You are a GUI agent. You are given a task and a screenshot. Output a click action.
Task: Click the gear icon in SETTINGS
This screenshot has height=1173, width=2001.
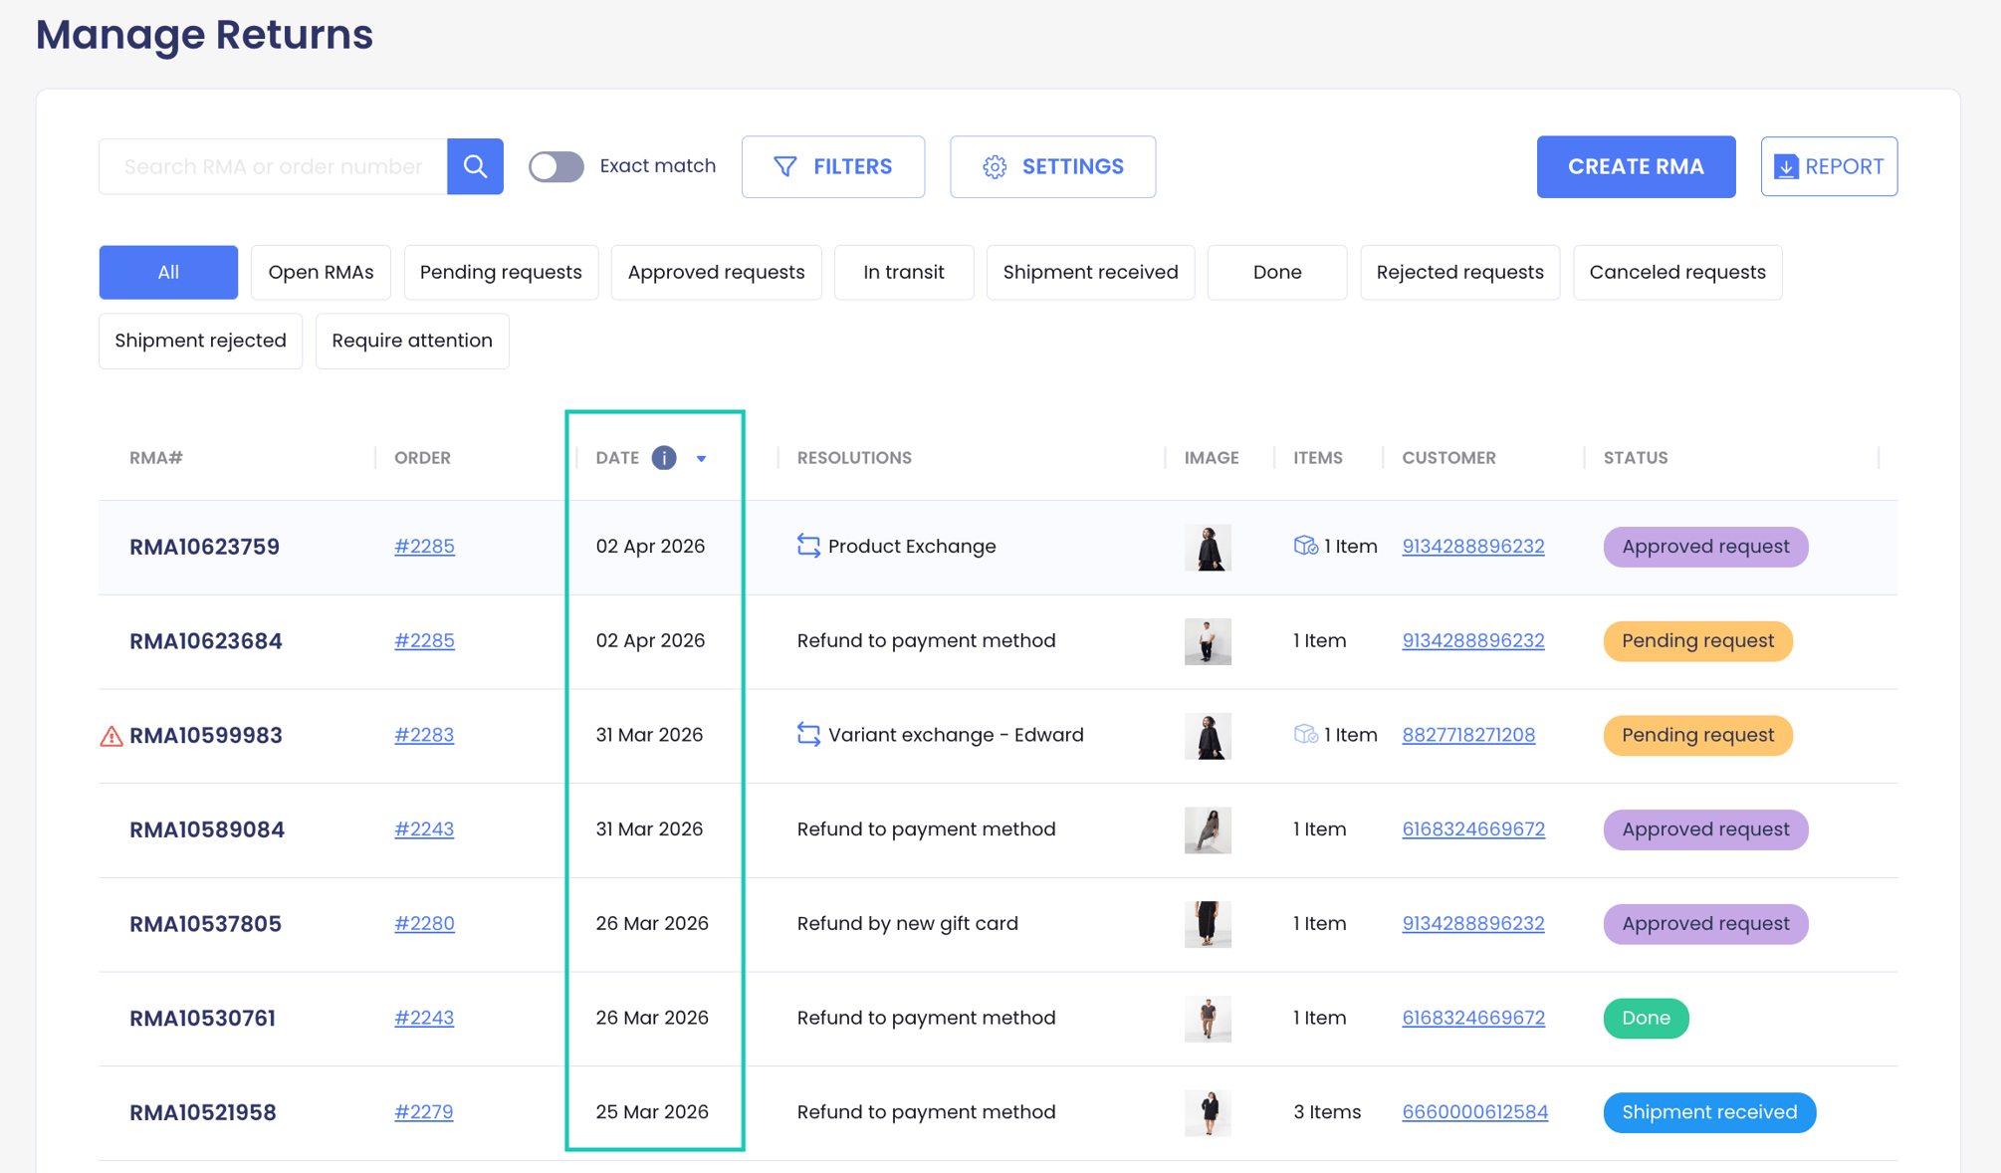point(995,167)
